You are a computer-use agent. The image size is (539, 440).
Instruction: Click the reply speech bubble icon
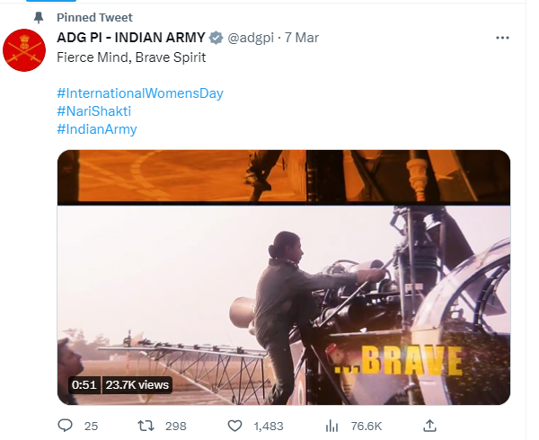click(66, 425)
